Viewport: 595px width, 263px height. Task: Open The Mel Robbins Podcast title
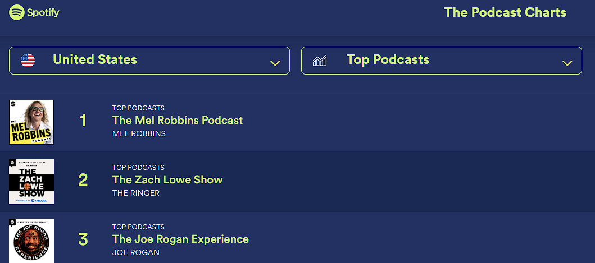coord(178,121)
